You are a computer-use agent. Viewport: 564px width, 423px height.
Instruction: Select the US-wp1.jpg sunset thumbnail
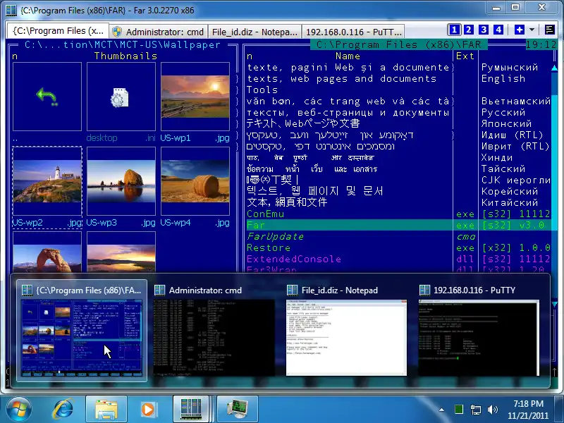[195, 97]
